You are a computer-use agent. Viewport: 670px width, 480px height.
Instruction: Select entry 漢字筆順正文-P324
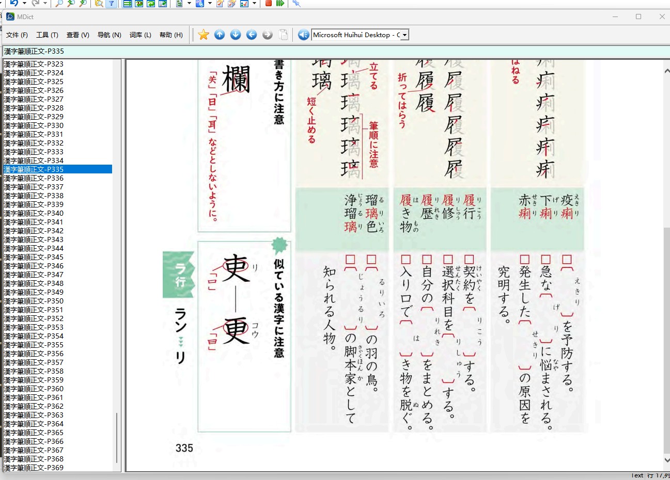pos(58,73)
